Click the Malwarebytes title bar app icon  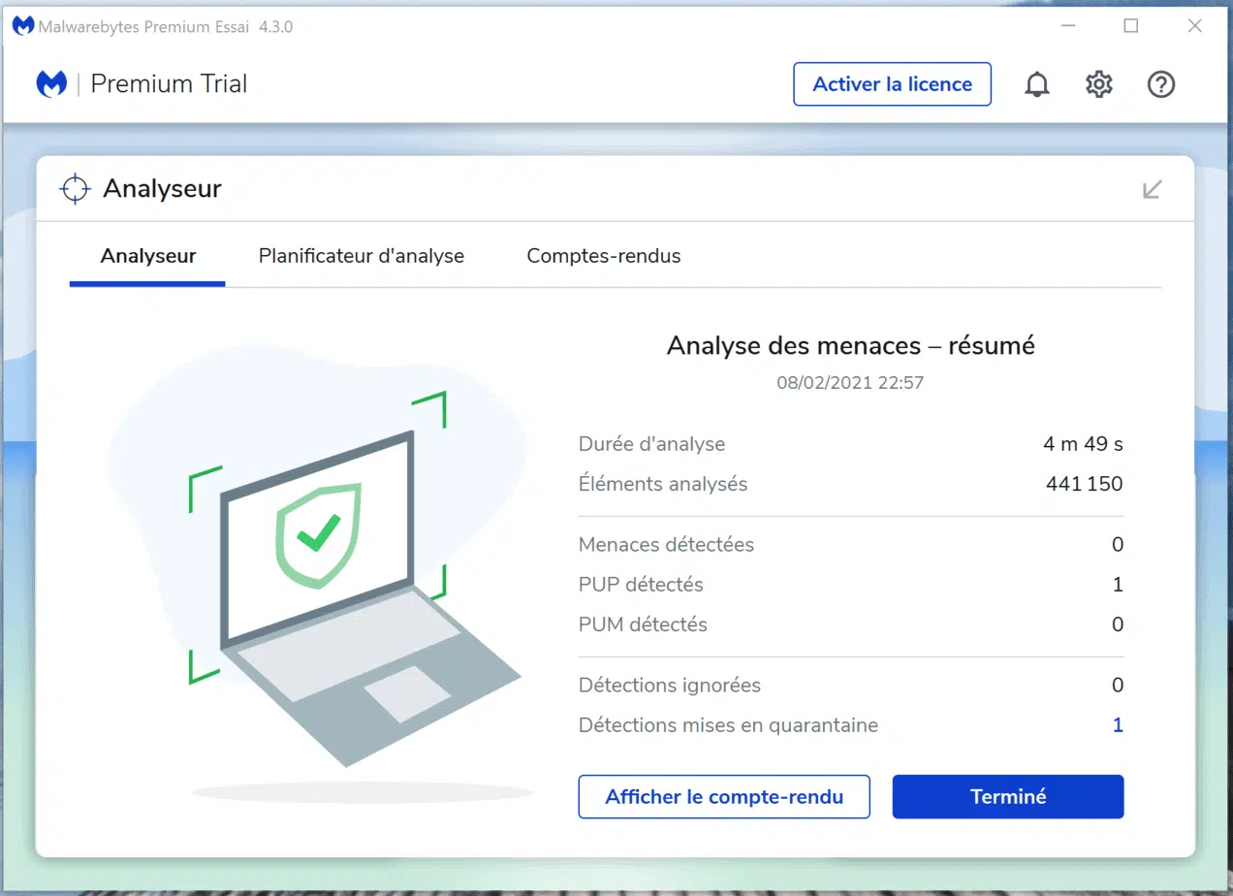click(22, 26)
